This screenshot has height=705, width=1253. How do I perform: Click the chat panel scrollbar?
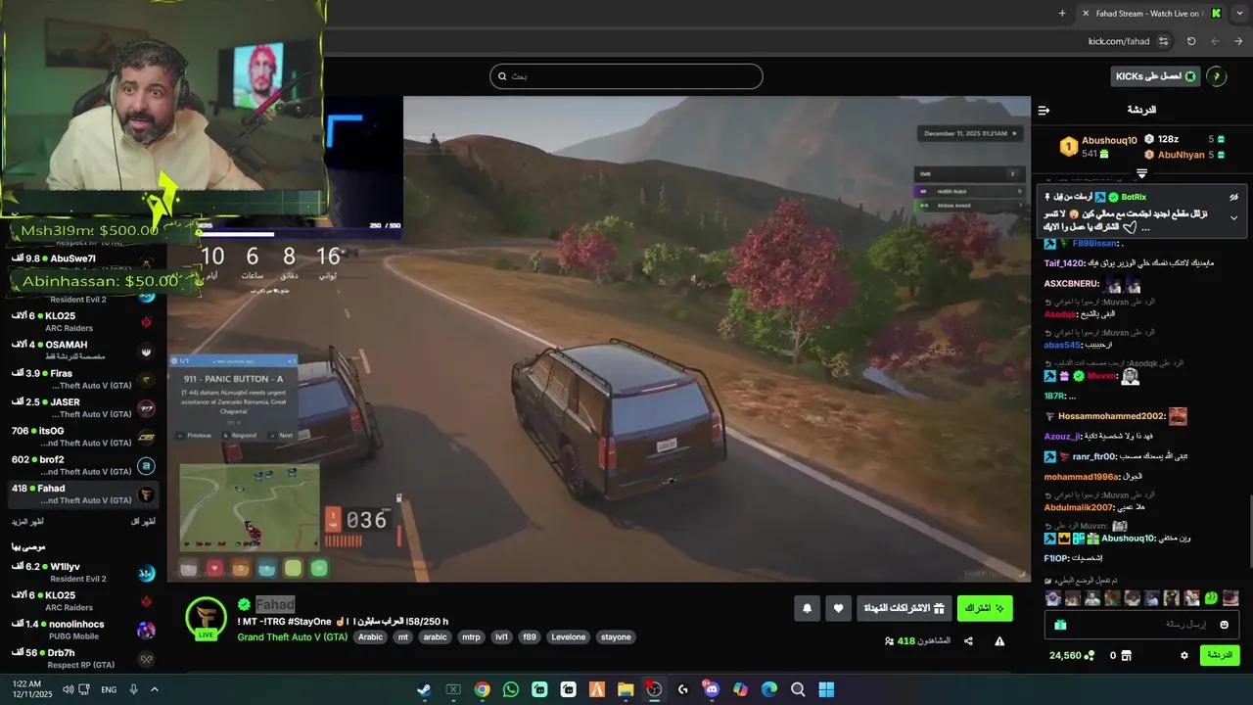[x=1249, y=529]
